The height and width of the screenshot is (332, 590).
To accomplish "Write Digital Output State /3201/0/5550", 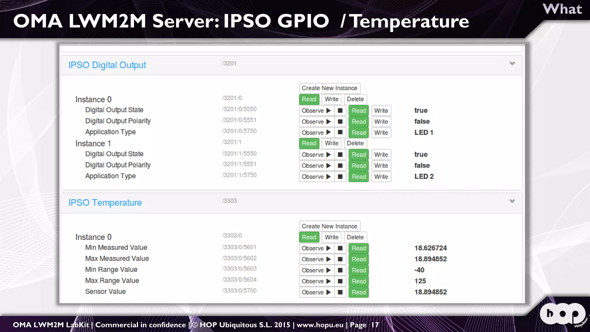I will click(x=381, y=111).
